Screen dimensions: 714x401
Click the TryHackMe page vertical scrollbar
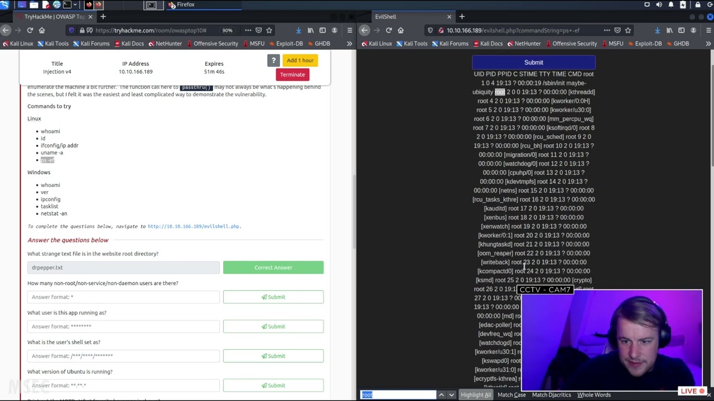coord(354,212)
